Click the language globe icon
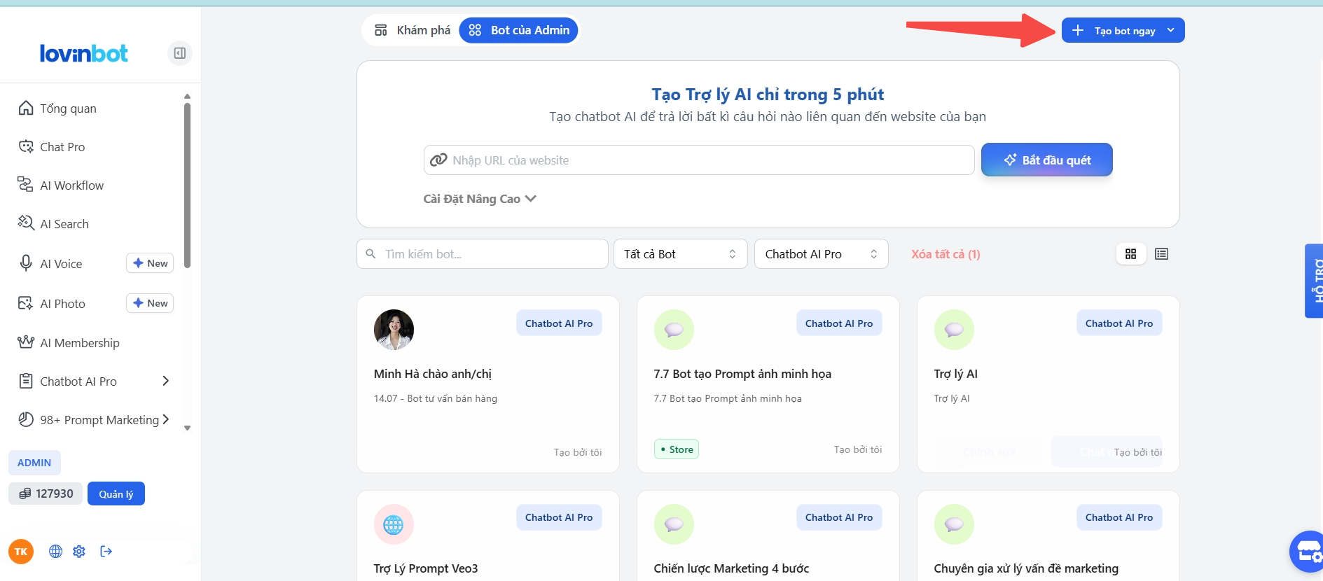The image size is (1323, 581). pyautogui.click(x=56, y=552)
